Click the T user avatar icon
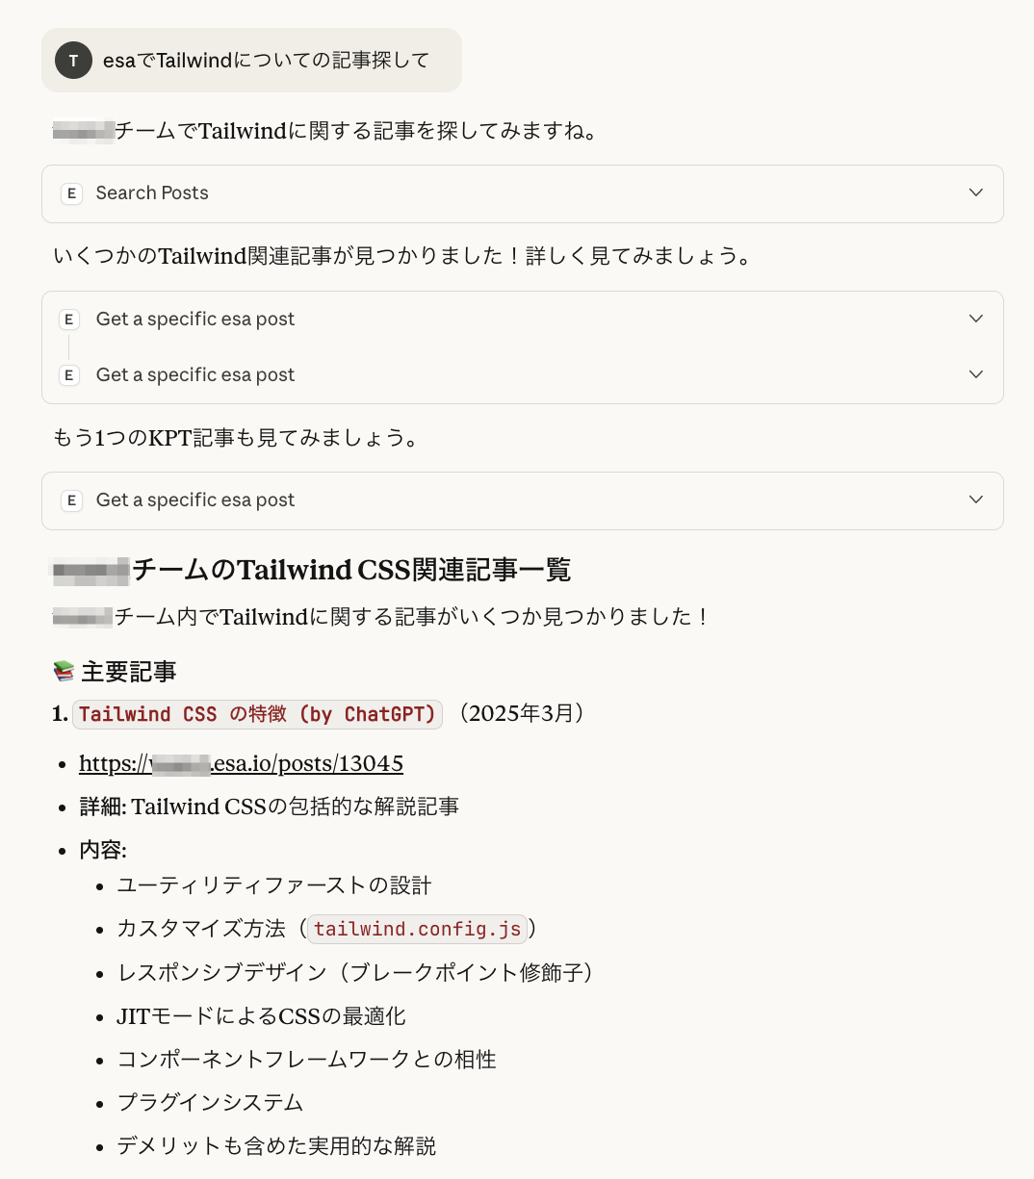1034x1179 pixels. [x=73, y=61]
